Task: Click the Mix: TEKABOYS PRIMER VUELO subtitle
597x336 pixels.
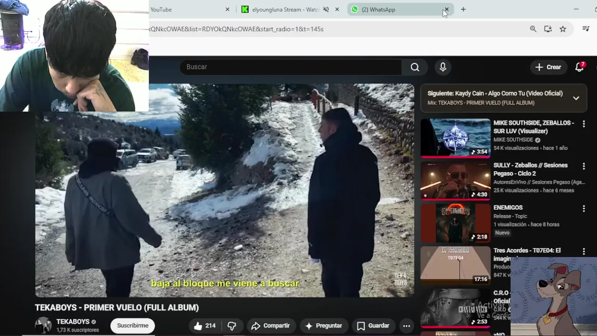Action: 481,103
